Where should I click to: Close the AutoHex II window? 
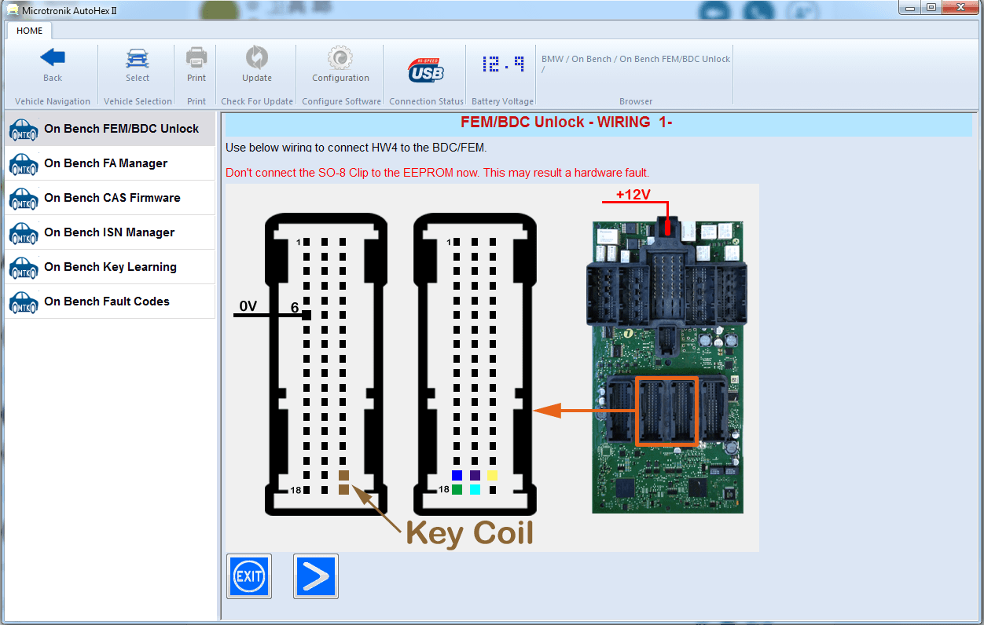pos(960,7)
